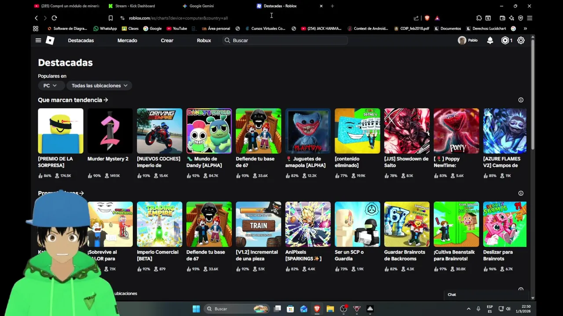Open Driving Empire game thumbnail
This screenshot has height=316, width=563.
(159, 131)
